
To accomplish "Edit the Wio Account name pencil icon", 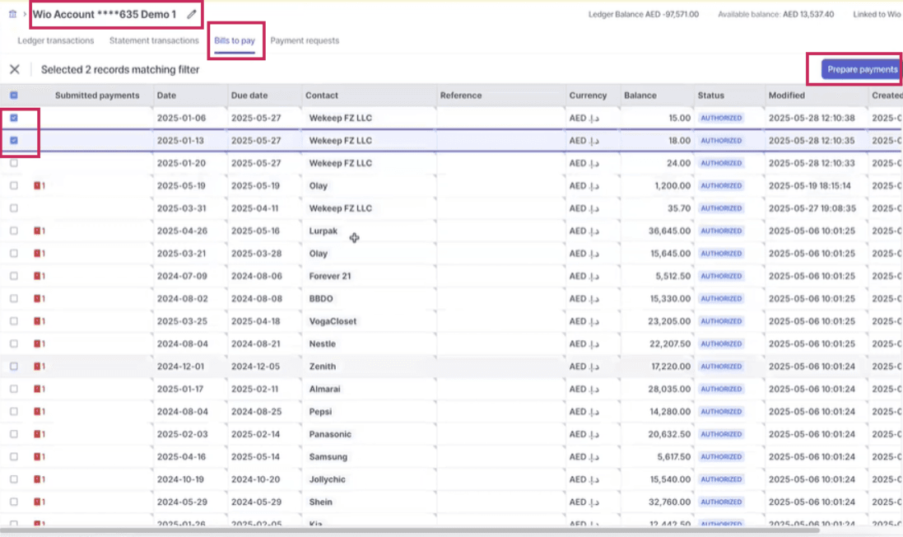I will tap(192, 14).
